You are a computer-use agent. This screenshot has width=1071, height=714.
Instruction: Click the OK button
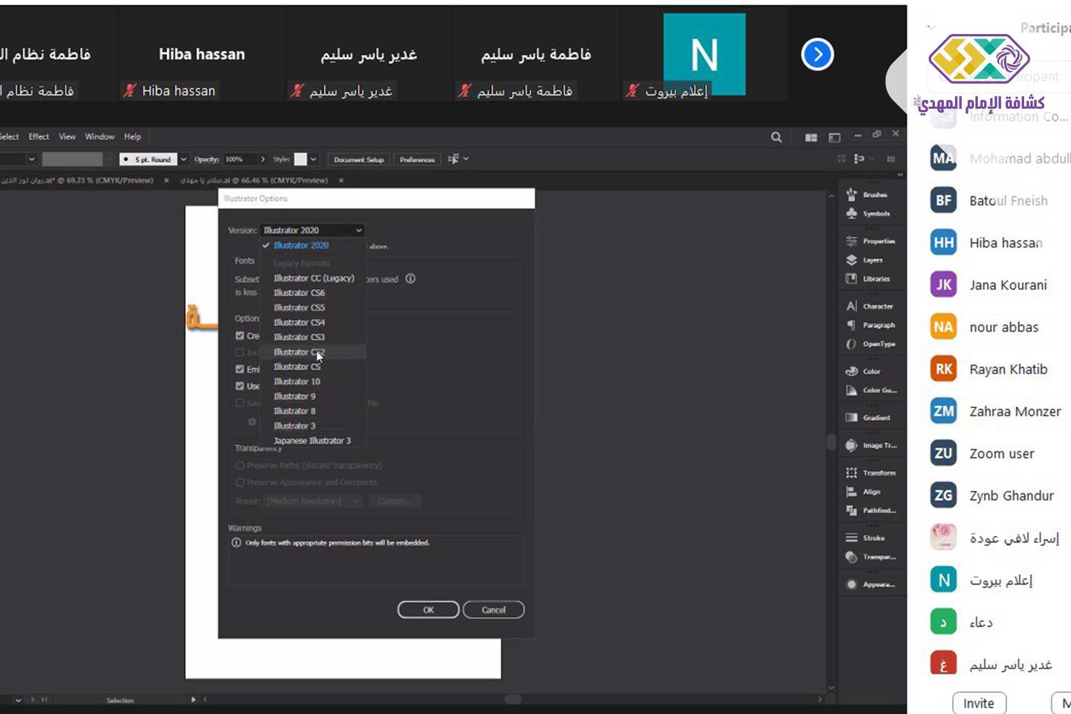428,610
